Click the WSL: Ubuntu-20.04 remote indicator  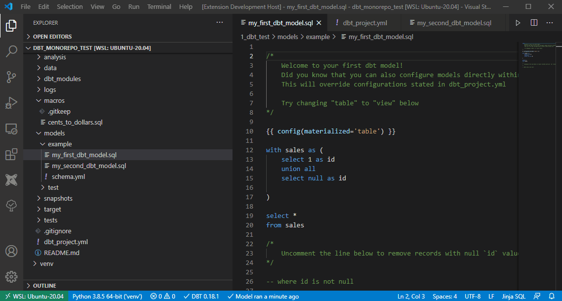click(x=35, y=297)
